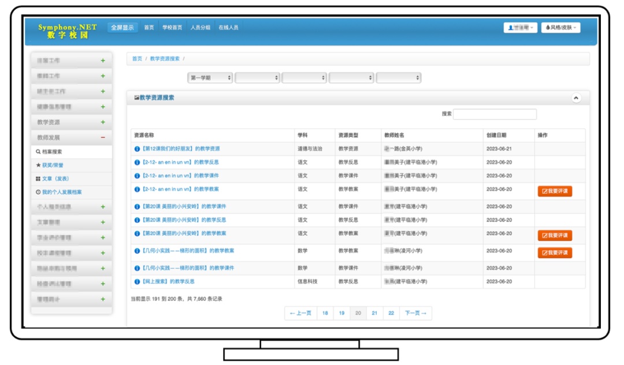The image size is (624, 365).
Task: Open the 风格/皮肤 theme dropdown
Action: (560, 28)
